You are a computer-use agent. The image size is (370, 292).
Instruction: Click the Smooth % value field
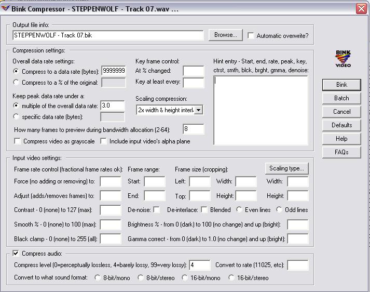(111, 224)
